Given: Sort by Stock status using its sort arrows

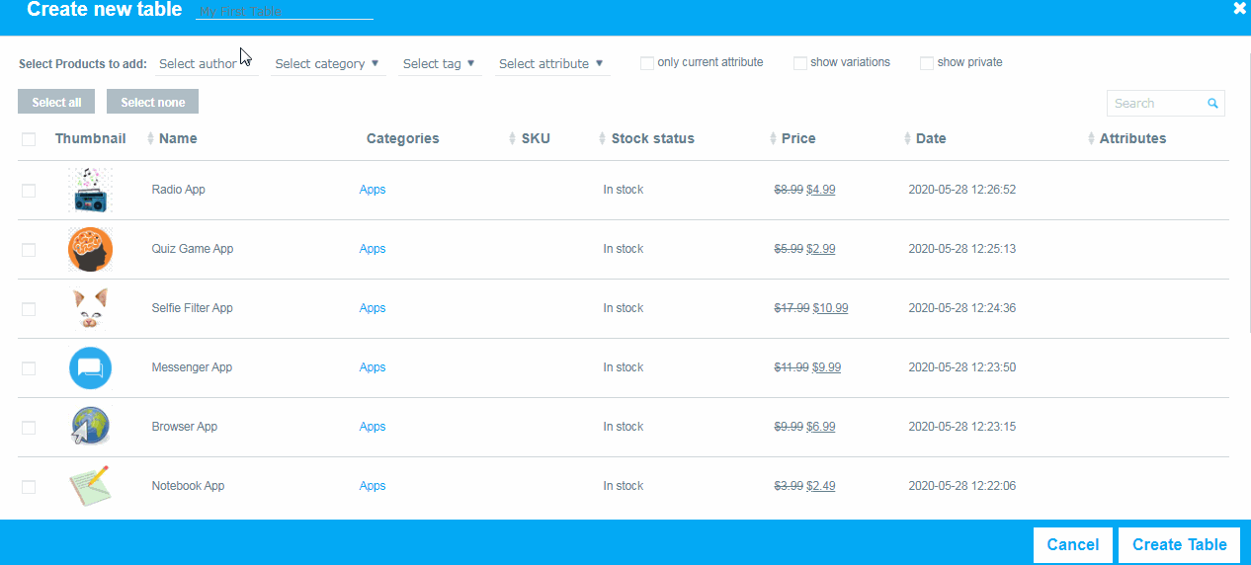Looking at the screenshot, I should point(603,138).
